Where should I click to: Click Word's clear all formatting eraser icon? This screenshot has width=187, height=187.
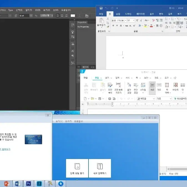(x=153, y=20)
